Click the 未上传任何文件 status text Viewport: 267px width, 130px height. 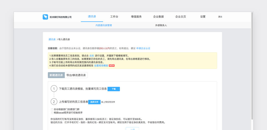tap(108, 102)
